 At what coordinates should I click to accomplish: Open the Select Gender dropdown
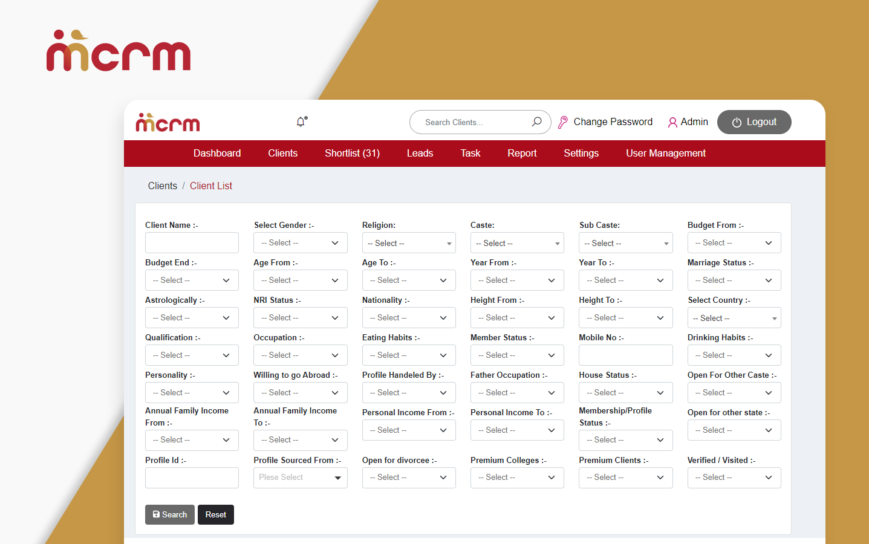300,243
